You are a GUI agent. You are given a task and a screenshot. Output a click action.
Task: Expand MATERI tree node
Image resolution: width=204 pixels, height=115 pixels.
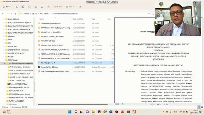pos(4,57)
